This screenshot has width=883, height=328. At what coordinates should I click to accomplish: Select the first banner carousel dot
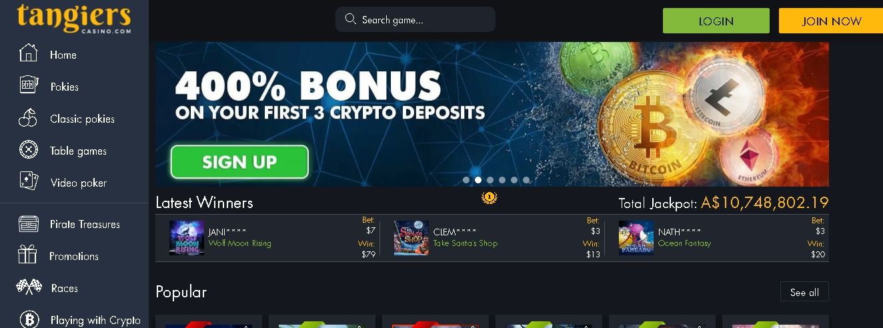pyautogui.click(x=466, y=180)
